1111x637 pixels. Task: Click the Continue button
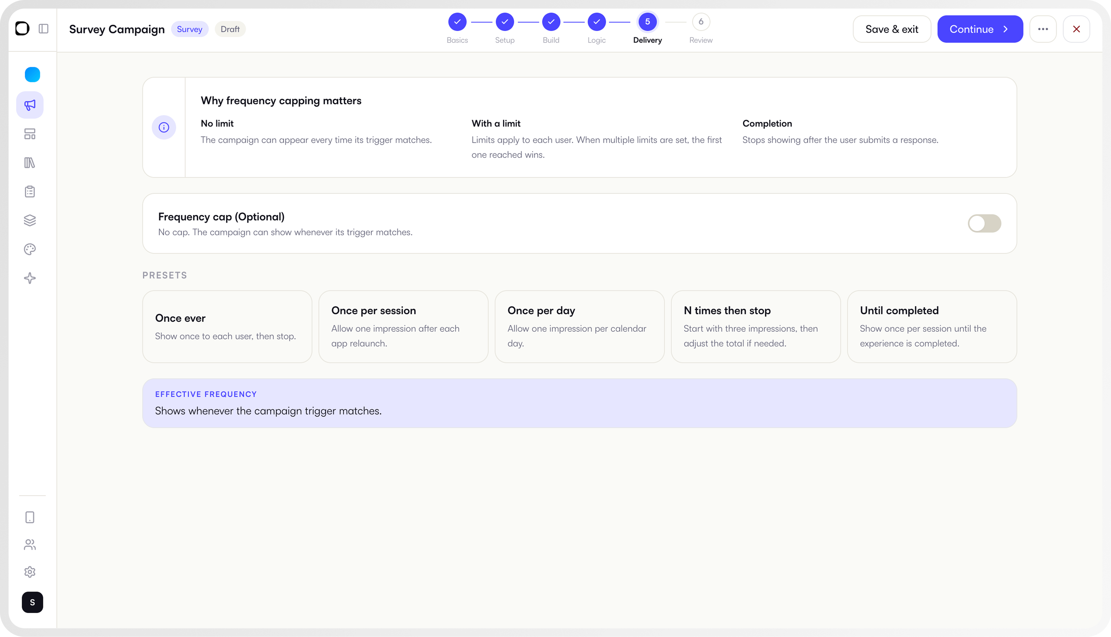pyautogui.click(x=980, y=29)
